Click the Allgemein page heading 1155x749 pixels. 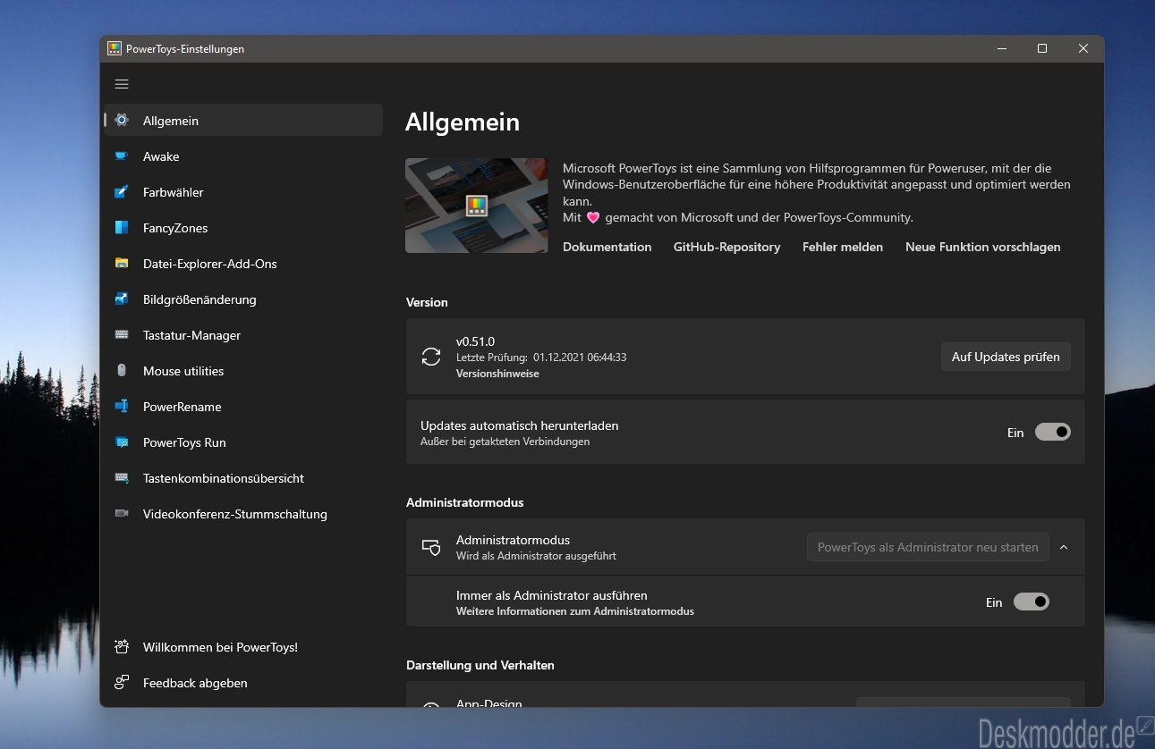[463, 122]
